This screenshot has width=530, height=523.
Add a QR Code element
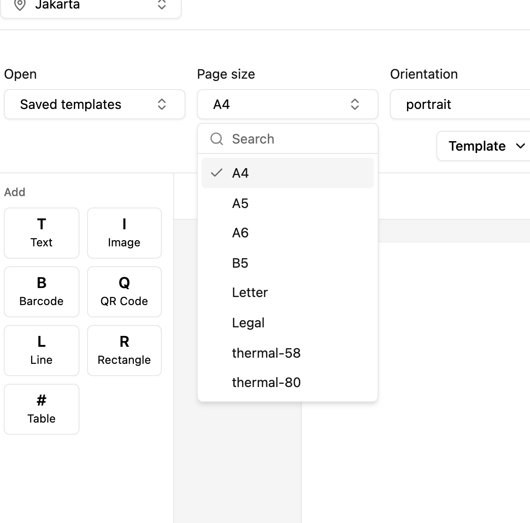click(124, 292)
